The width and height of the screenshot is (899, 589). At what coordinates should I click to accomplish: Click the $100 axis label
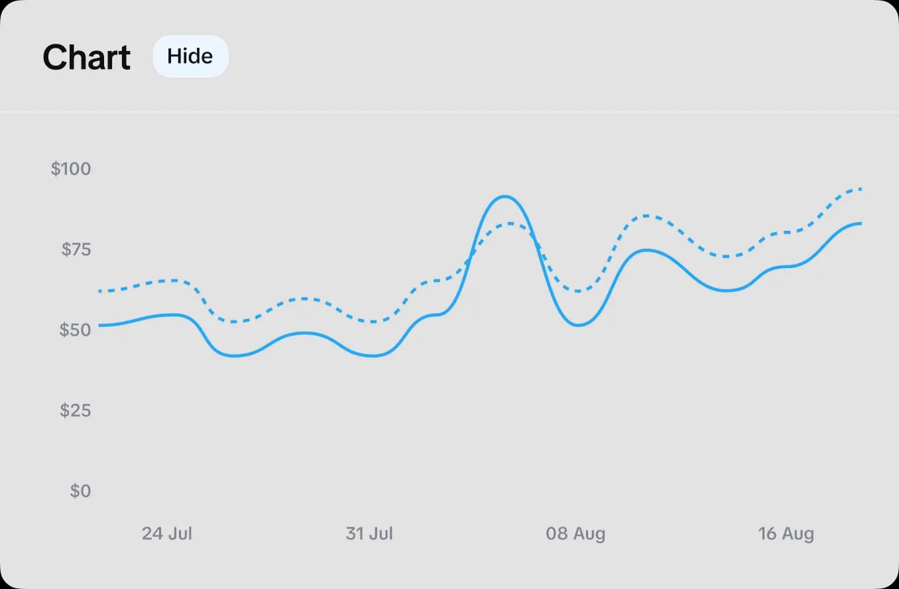click(70, 168)
